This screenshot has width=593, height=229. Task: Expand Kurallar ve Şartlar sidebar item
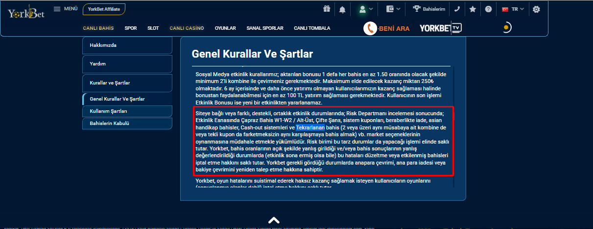click(x=127, y=83)
